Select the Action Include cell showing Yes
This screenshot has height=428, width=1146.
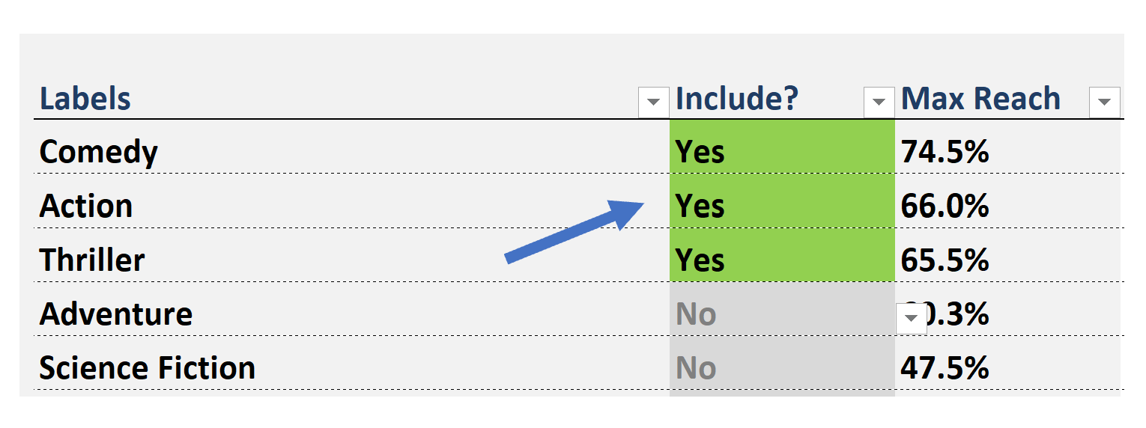point(782,201)
